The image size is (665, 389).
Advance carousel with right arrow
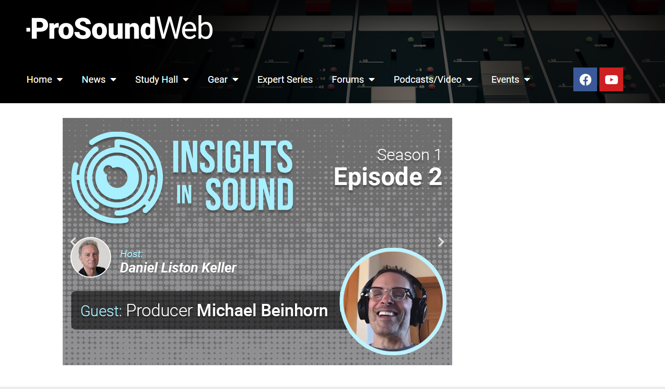[441, 242]
